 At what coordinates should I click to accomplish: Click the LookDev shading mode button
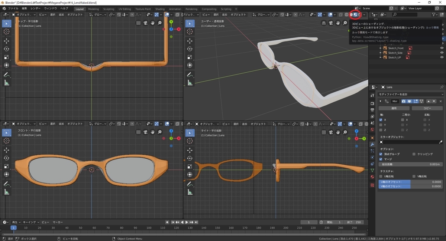pos(355,14)
